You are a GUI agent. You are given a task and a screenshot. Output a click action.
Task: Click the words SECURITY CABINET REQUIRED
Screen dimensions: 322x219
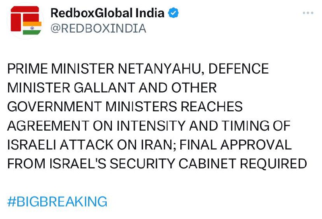pyautogui.click(x=208, y=164)
